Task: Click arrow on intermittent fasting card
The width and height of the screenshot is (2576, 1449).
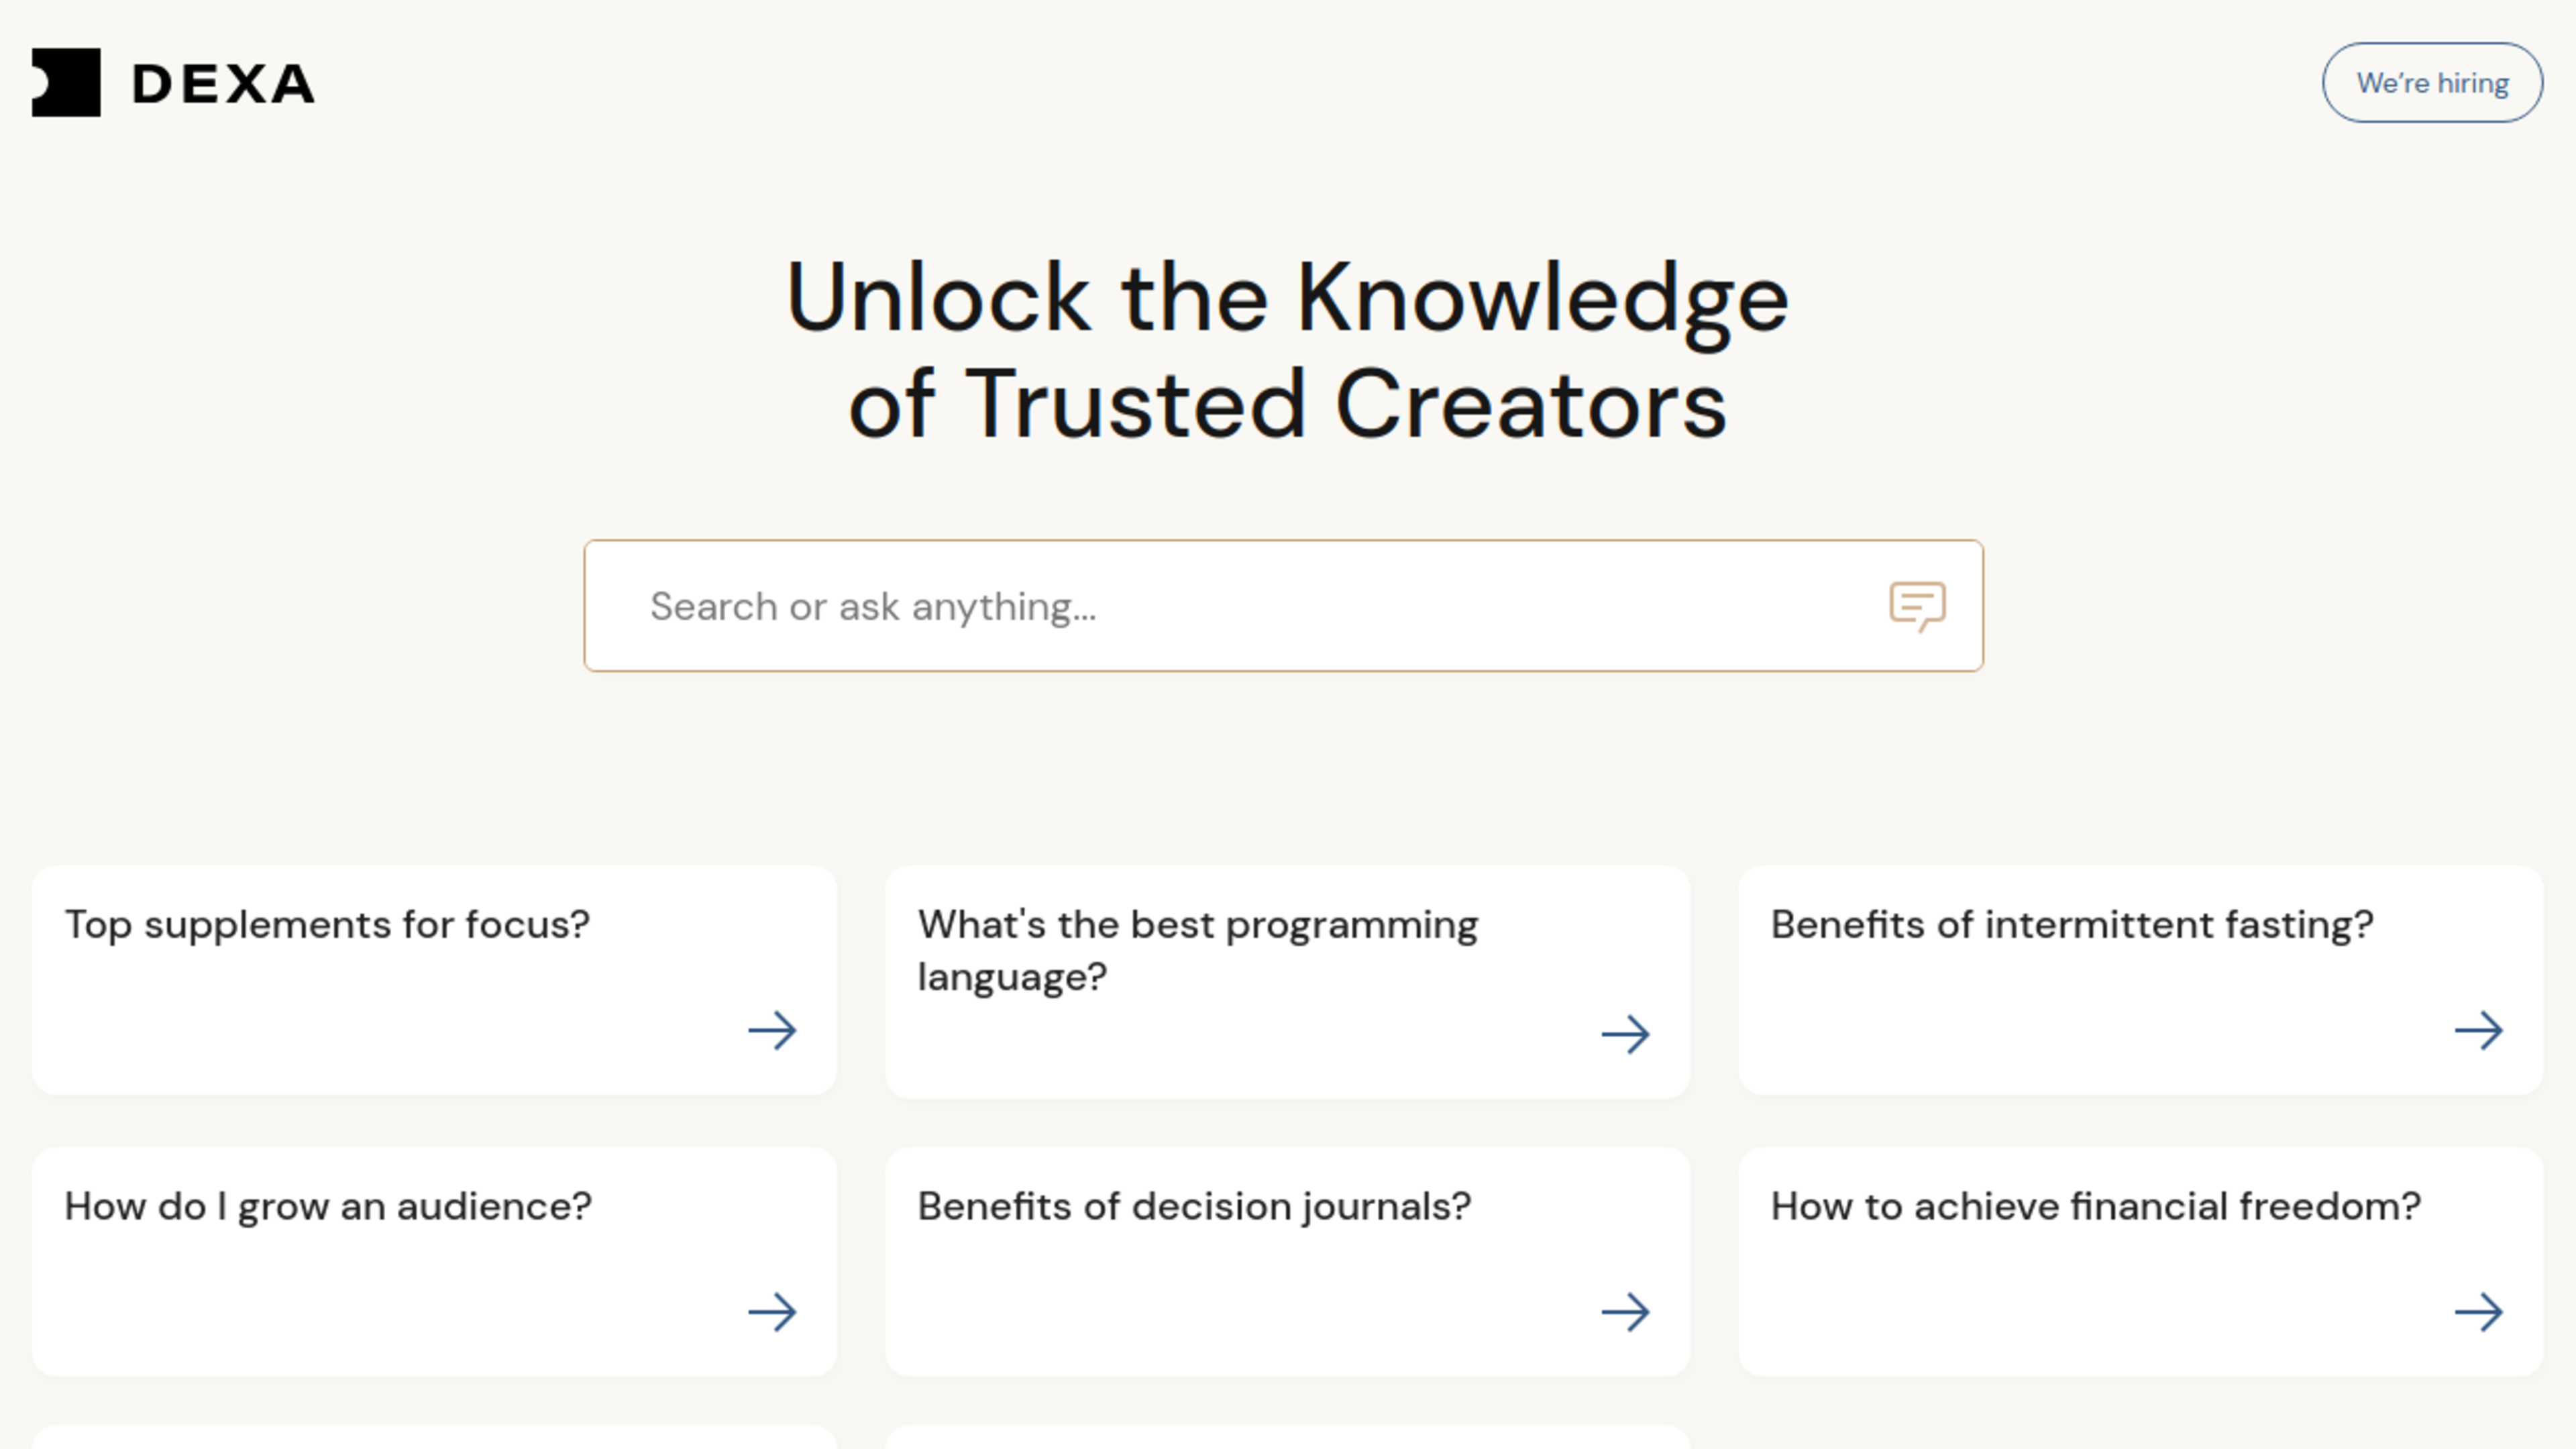Action: 2478,1030
